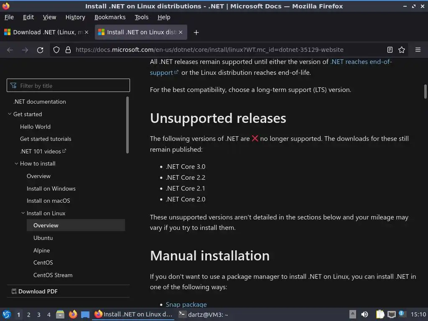Open the View menu

point(49,17)
